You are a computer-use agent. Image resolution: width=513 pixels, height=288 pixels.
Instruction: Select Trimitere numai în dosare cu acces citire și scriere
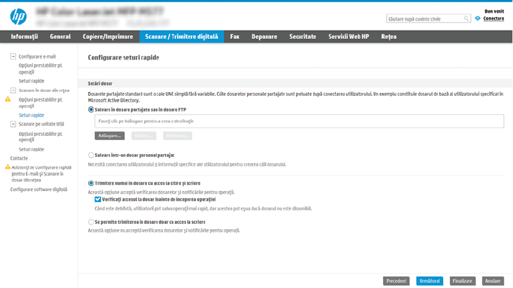click(x=91, y=183)
